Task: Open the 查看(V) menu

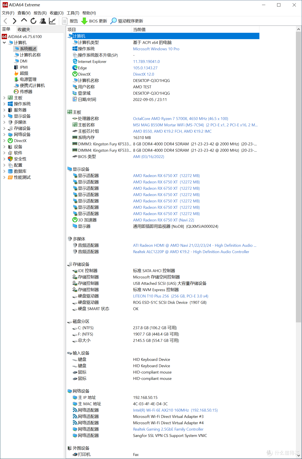Action: [24, 13]
